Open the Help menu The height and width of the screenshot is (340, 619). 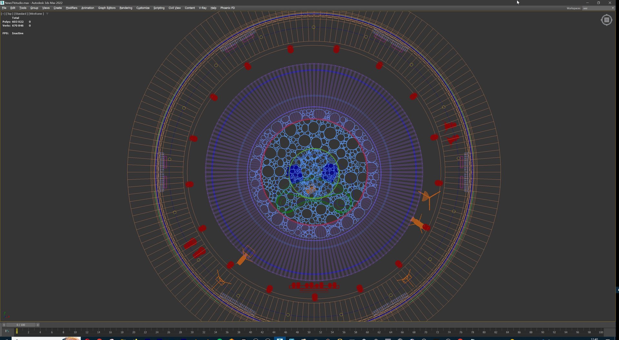click(x=213, y=8)
